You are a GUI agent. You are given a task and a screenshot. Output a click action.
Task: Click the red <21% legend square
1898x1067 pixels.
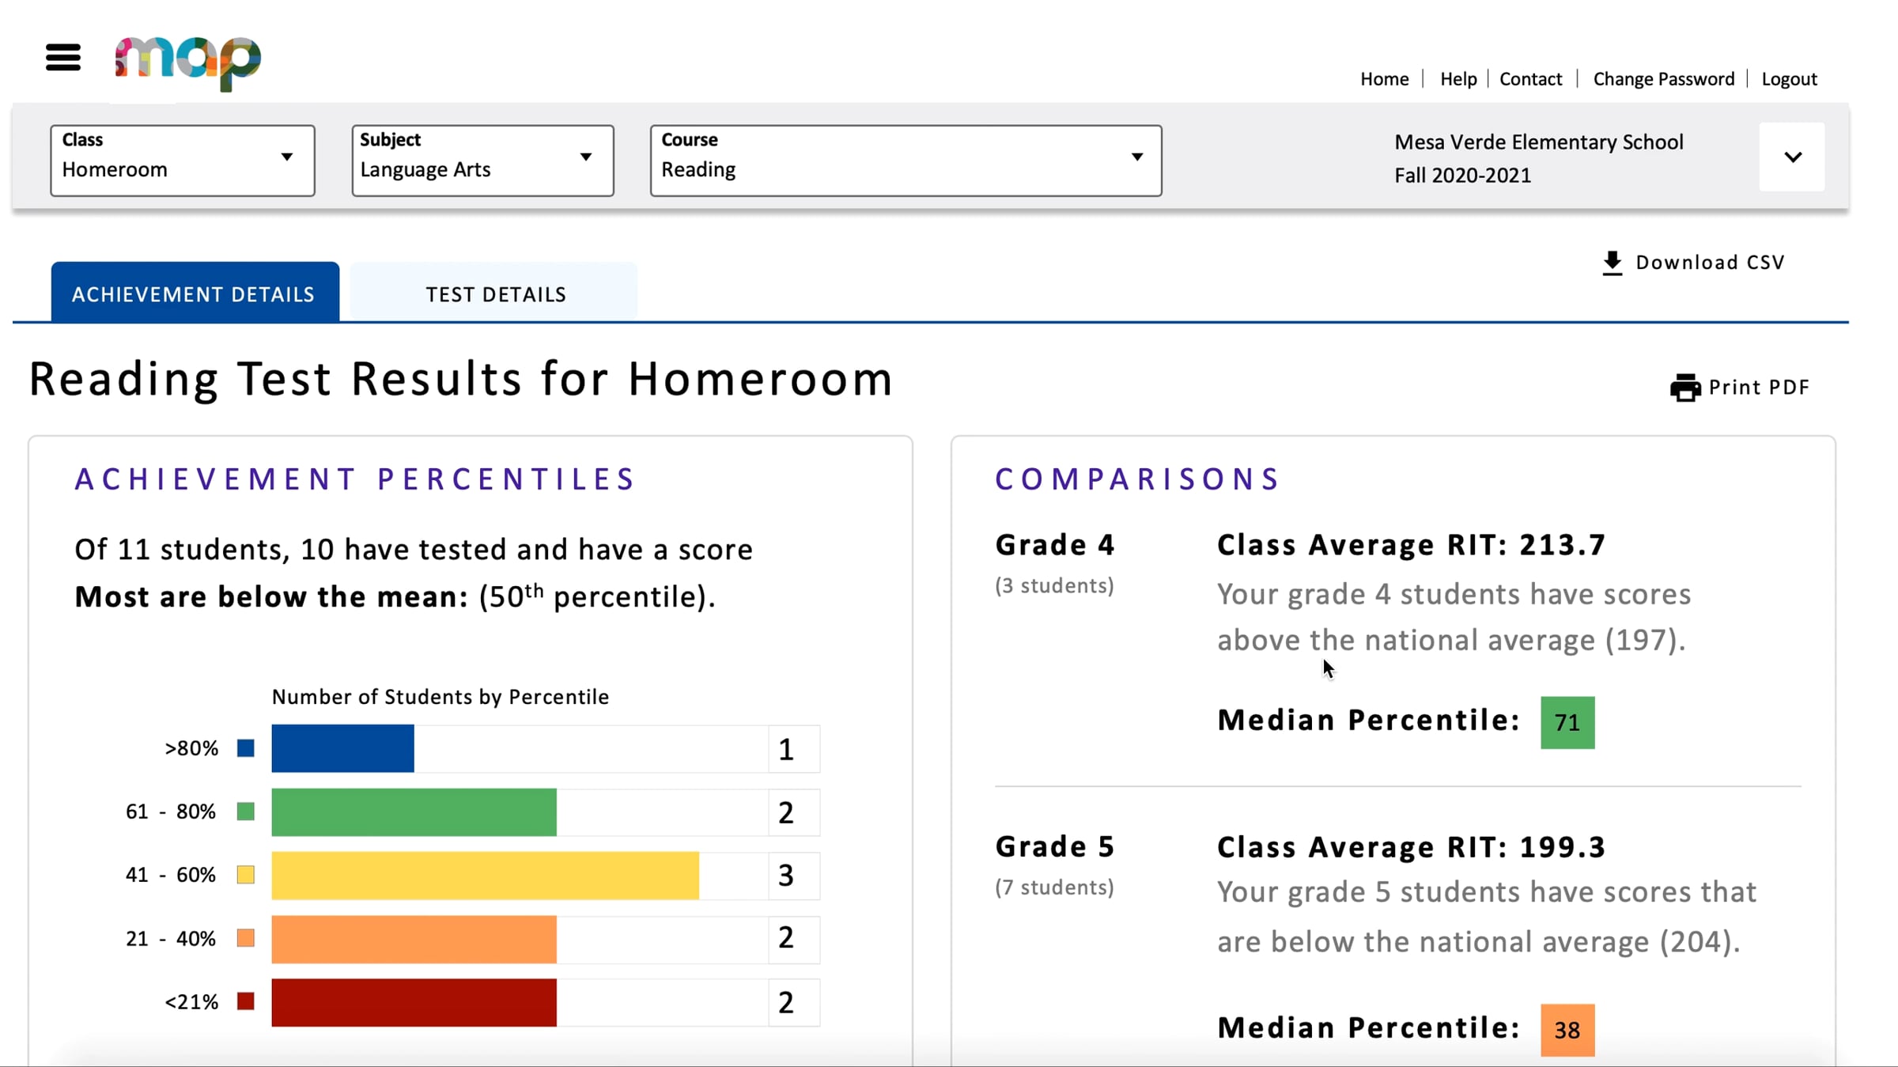coord(246,1002)
